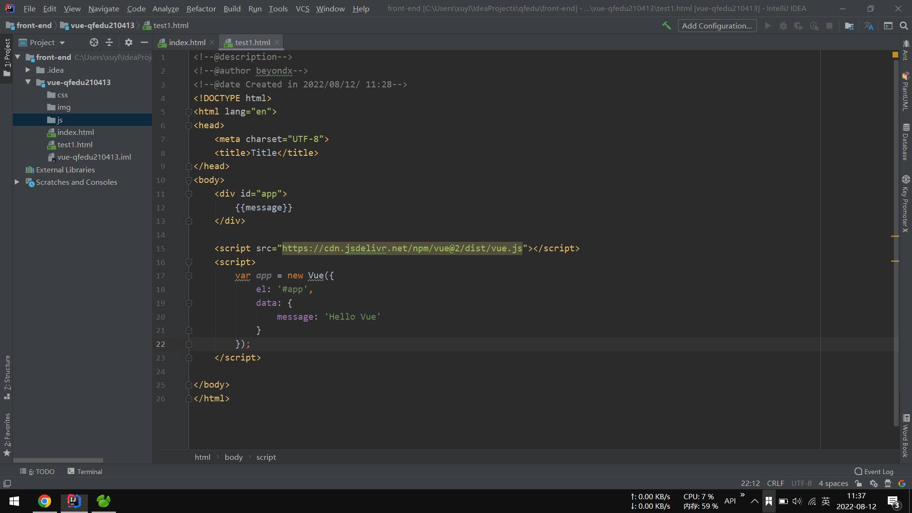
Task: Open the Structure tool window
Action: click(7, 377)
